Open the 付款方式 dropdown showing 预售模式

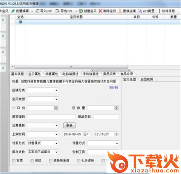click(x=56, y=143)
